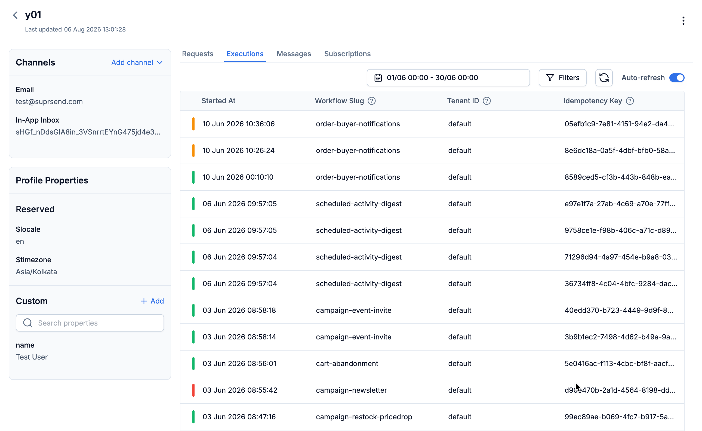Select idempotency key 36734ff8-4c04-4bfc
Screen dimensions: 702x431
click(x=621, y=284)
